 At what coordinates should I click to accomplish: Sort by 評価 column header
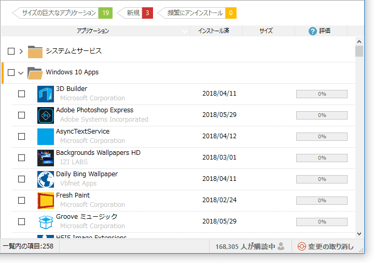click(321, 31)
